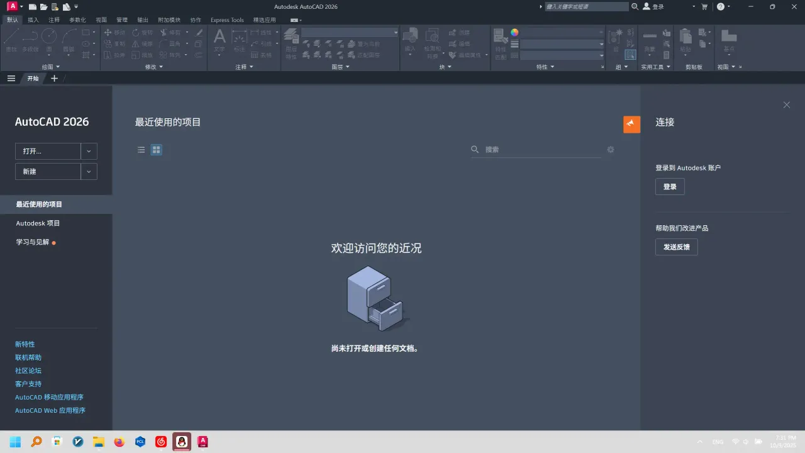Click the 搜索 field for recent items
The height and width of the screenshot is (453, 805).
click(536, 150)
